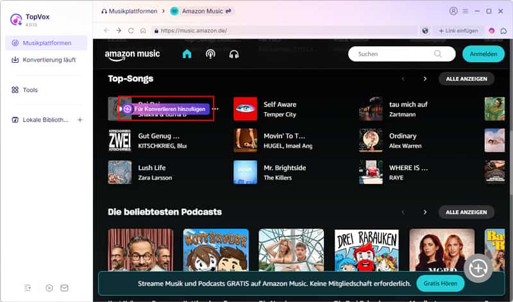This screenshot has height=302, width=513.
Task: Collapse sidebar using bottom-left list icon
Action: pos(28,288)
